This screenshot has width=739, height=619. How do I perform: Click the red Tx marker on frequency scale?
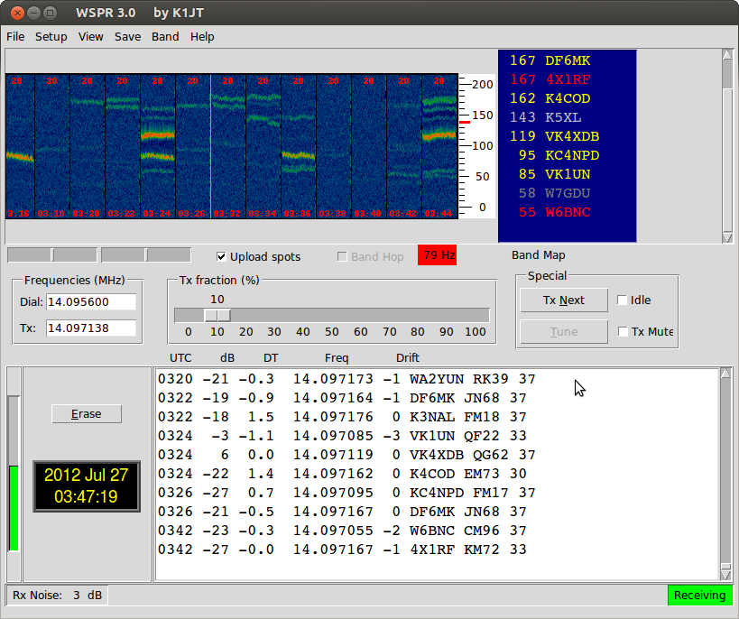tap(465, 121)
